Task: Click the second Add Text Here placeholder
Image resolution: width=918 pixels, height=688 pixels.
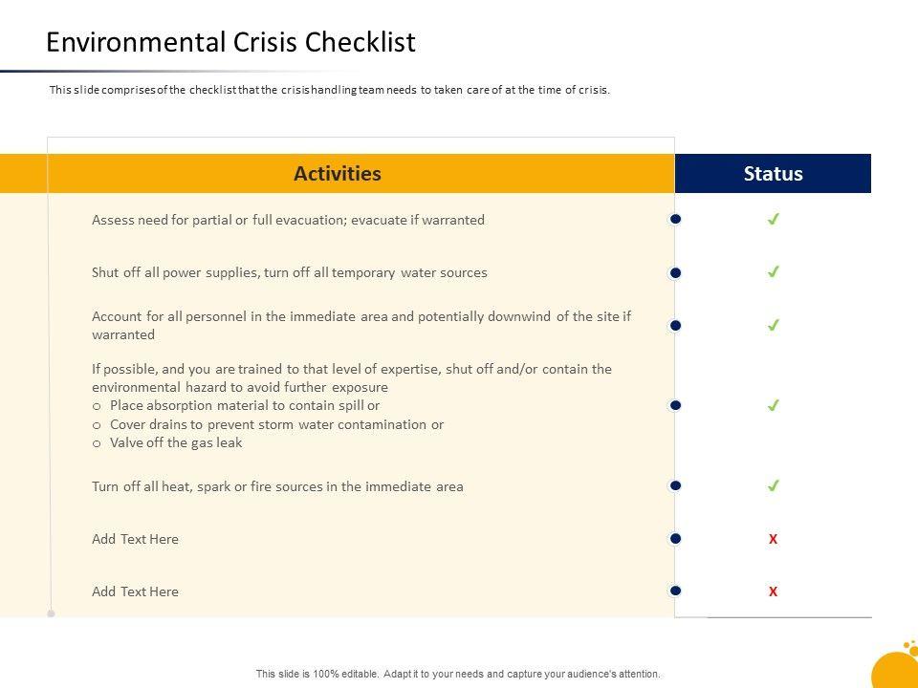Action: tap(135, 591)
